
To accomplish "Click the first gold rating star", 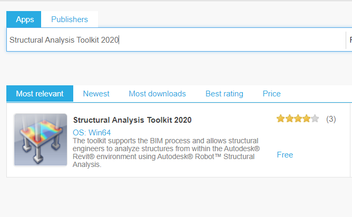I will [x=281, y=119].
